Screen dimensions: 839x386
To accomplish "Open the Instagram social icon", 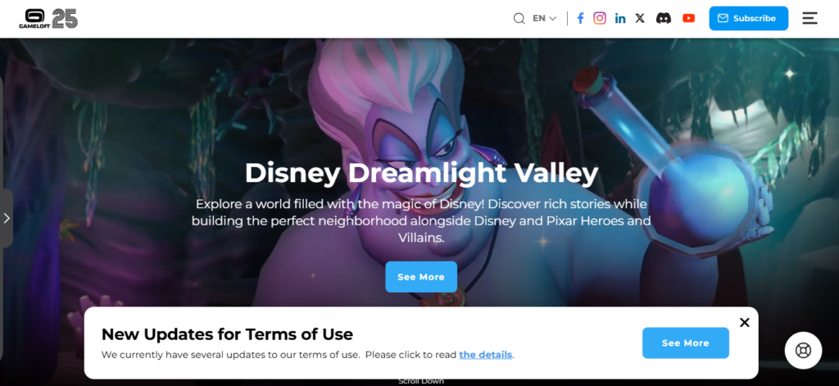I will (x=600, y=18).
